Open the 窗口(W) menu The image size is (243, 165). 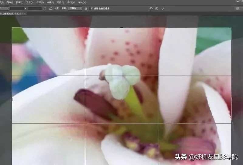click(x=71, y=2)
